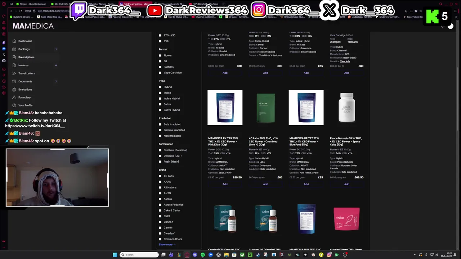Open X in the Opera sidebar
Viewport: 461px width, 259px height.
coord(4,55)
